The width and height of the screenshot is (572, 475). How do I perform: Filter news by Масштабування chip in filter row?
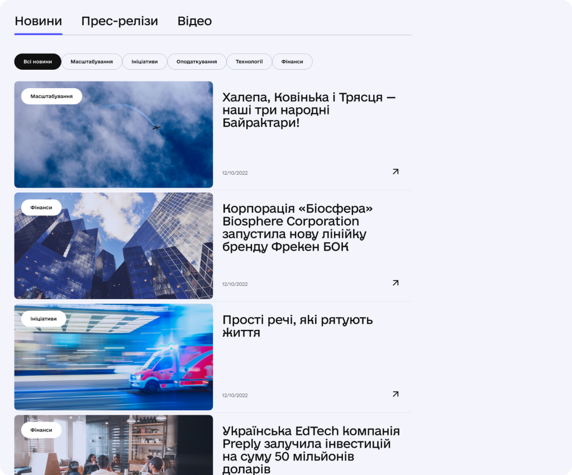point(92,61)
